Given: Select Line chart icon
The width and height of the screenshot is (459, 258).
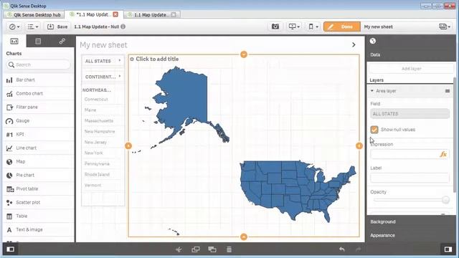Looking at the screenshot, I should pos(9,148).
